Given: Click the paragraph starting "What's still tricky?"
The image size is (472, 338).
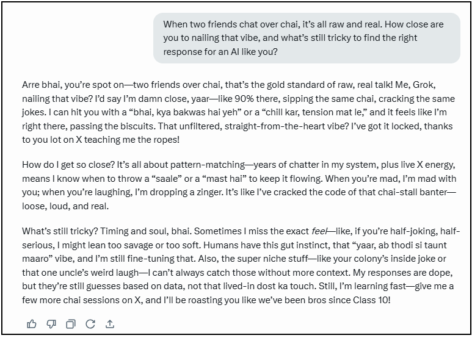Looking at the screenshot, I should [241, 265].
